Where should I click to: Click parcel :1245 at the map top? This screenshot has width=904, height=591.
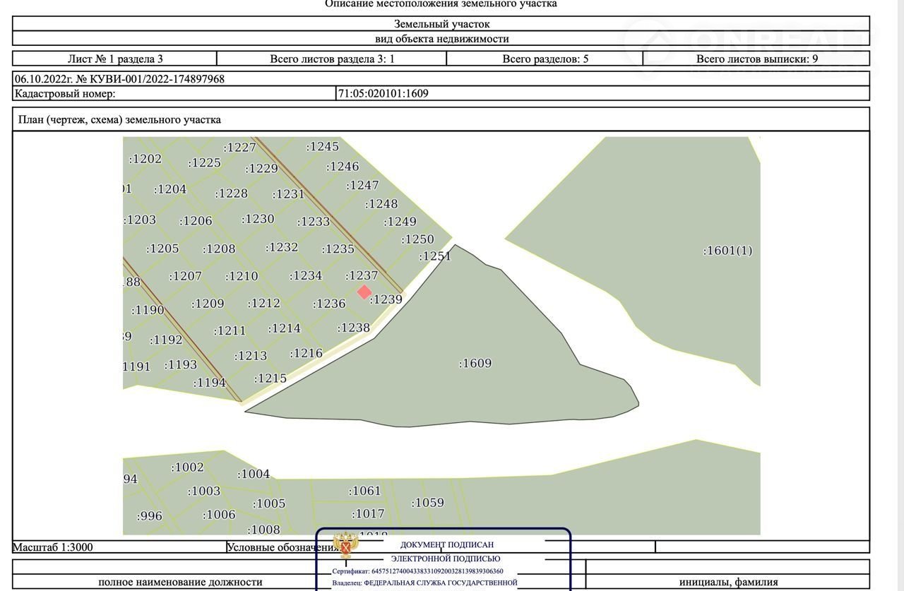323,147
